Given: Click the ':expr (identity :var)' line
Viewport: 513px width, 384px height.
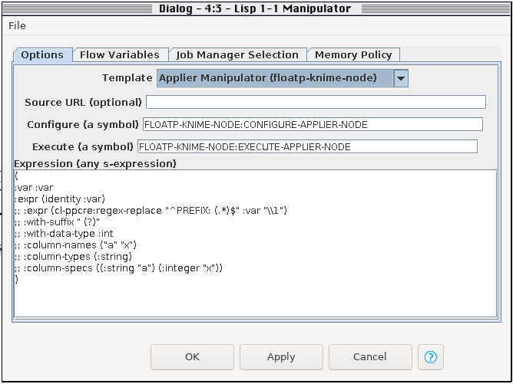Looking at the screenshot, I should pos(60,199).
